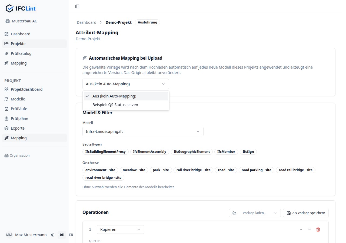Move operation 1 down with chevron
This screenshot has width=346, height=243.
310,230
